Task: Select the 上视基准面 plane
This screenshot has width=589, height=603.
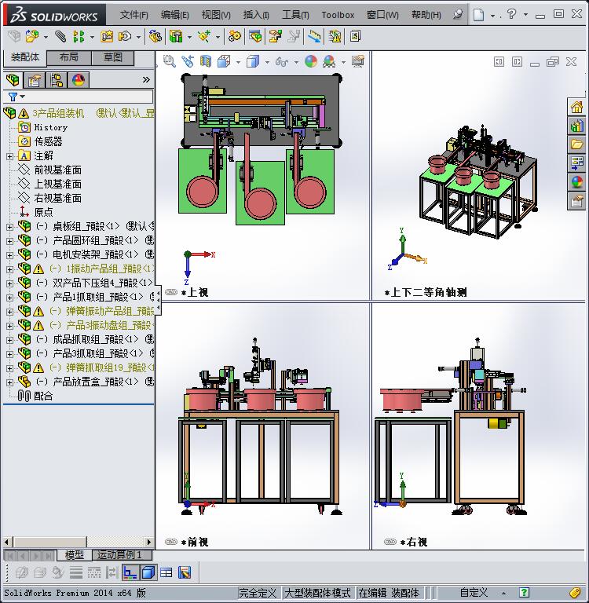Action: (57, 184)
